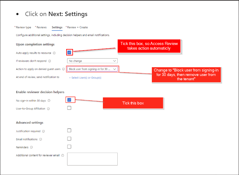The height and width of the screenshot is (175, 239).
Task: Expand the Action to apply on denied guest users dropdown
Action: [92, 69]
